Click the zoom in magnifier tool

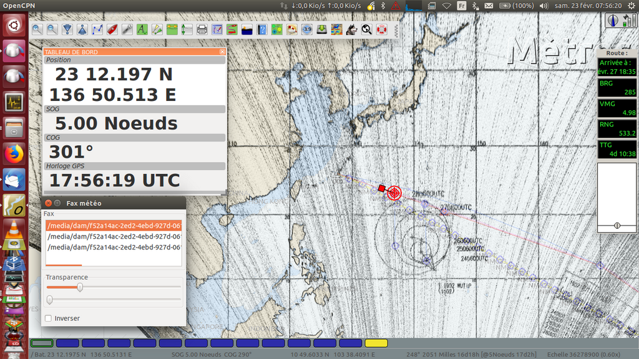pyautogui.click(x=37, y=29)
